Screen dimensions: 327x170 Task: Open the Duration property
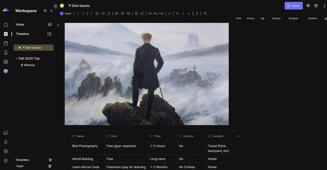point(276,18)
